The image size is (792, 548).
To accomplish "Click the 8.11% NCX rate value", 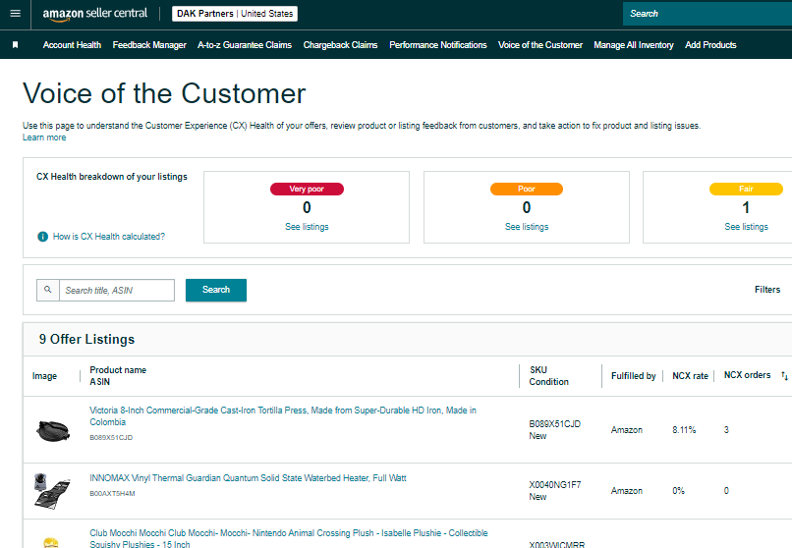I will pos(684,430).
